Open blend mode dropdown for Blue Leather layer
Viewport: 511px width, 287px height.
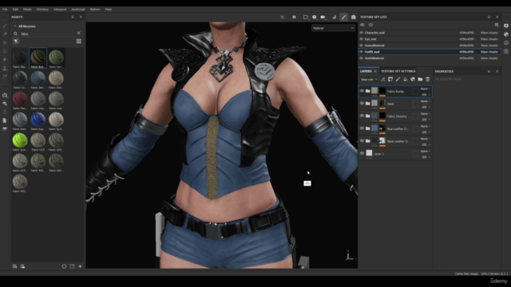425,126
